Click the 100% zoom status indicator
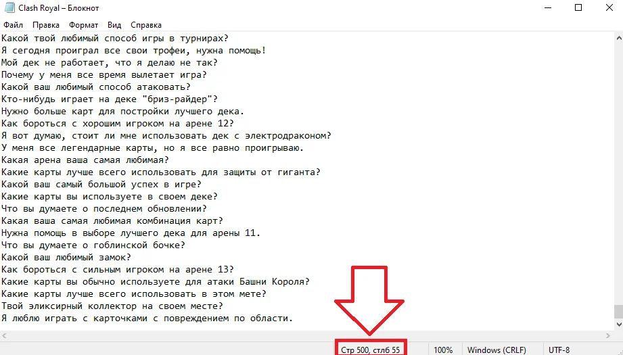623x355 pixels. (x=443, y=350)
